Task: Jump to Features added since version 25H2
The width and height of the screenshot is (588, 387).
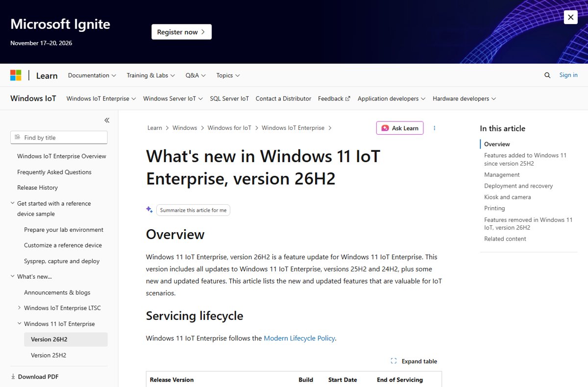Action: click(x=525, y=159)
